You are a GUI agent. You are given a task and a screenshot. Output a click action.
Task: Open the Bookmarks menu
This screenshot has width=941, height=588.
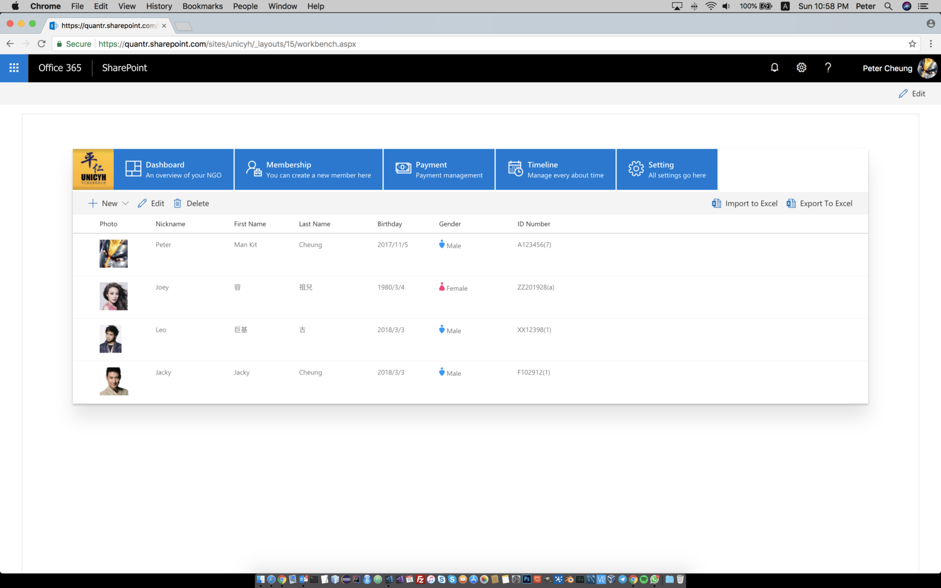click(x=202, y=6)
